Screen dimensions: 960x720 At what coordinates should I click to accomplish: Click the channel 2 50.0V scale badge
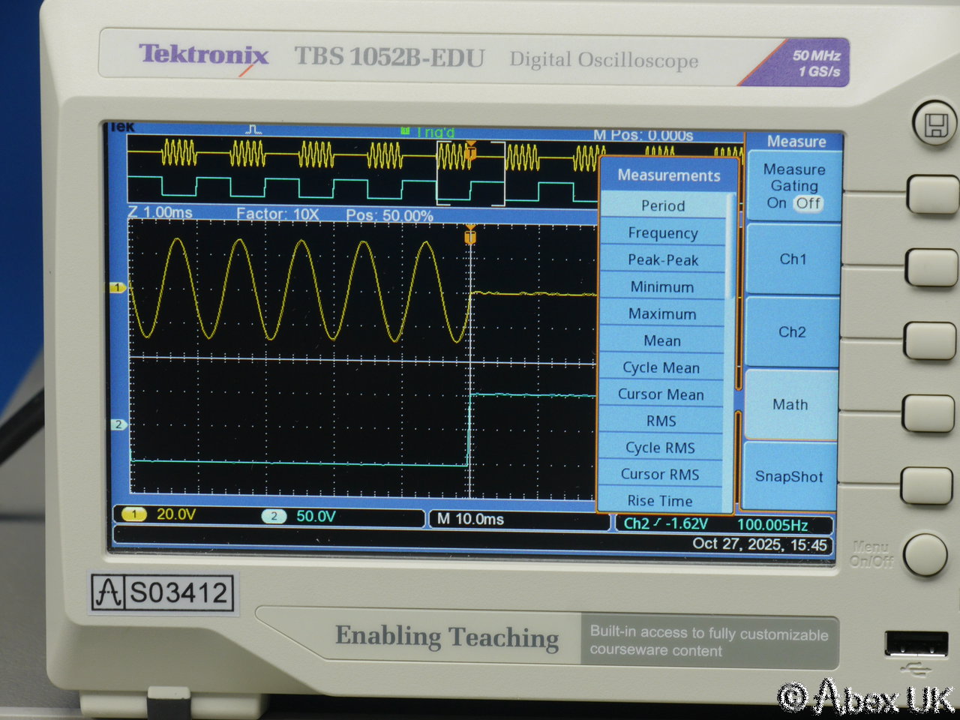pyautogui.click(x=274, y=516)
